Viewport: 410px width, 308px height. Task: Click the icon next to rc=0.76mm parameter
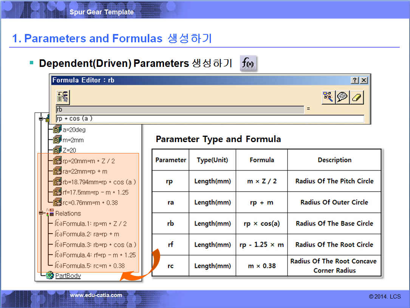tap(57, 203)
